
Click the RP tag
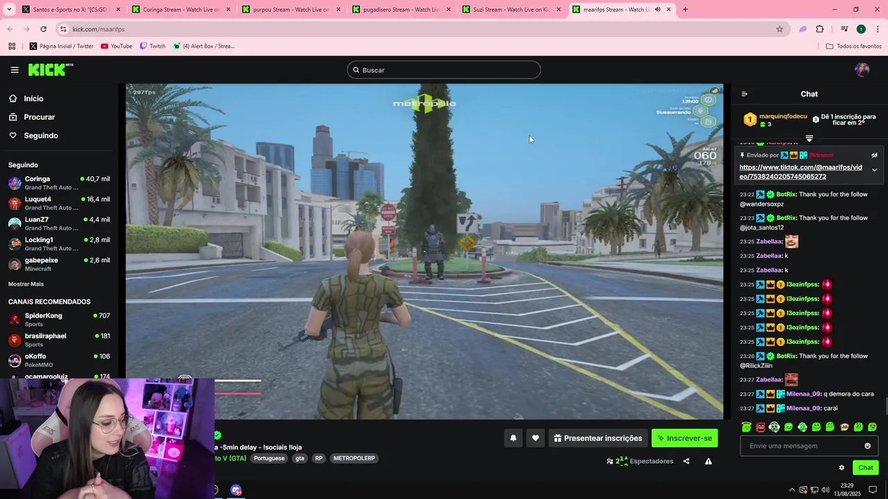click(318, 458)
